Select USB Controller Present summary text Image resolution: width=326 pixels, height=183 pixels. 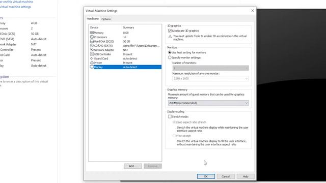point(128,54)
